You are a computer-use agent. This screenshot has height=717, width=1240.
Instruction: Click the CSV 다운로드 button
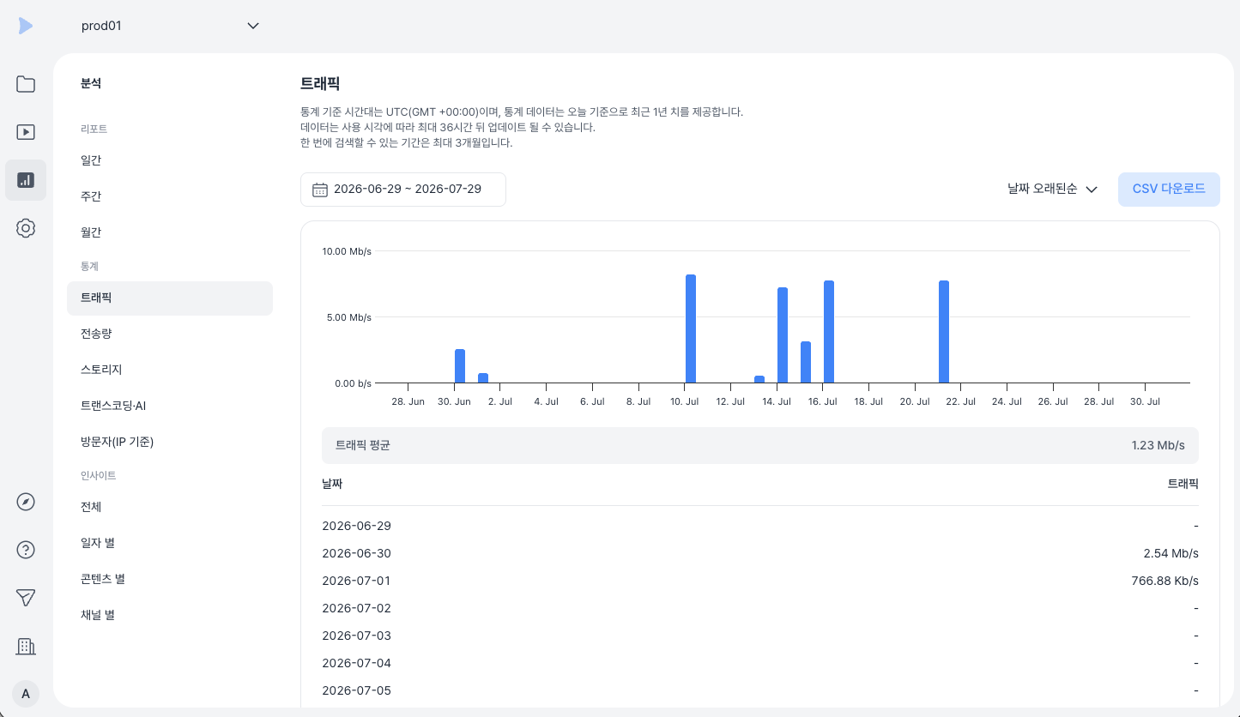pos(1169,190)
